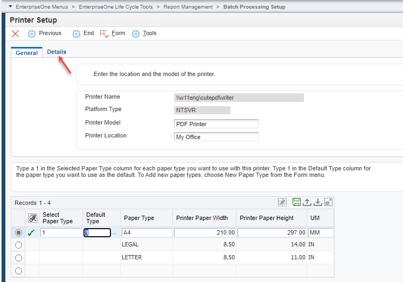Click the 297.00 paper height cell

pos(272,232)
